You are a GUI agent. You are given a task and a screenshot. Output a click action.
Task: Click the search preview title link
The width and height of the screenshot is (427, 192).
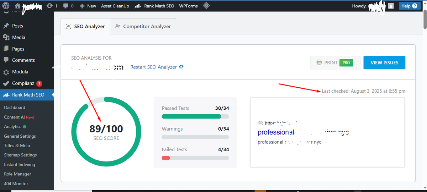[x=303, y=132]
